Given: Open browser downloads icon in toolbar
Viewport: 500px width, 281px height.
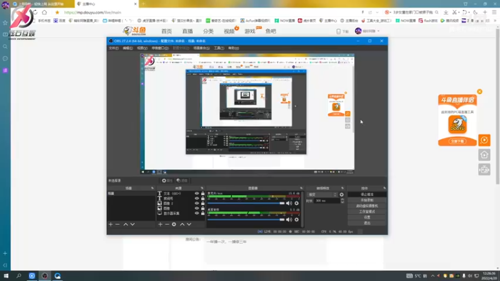Looking at the screenshot, I should point(446,12).
